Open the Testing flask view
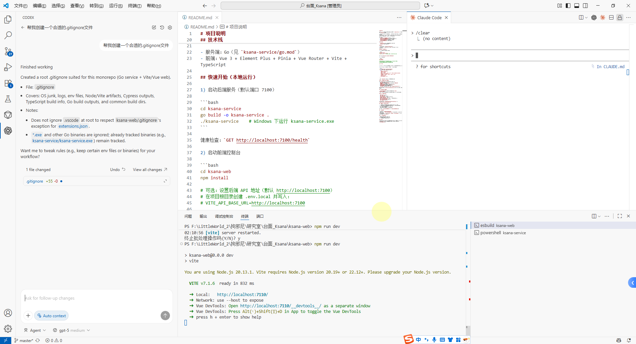The image size is (636, 344). [8, 99]
